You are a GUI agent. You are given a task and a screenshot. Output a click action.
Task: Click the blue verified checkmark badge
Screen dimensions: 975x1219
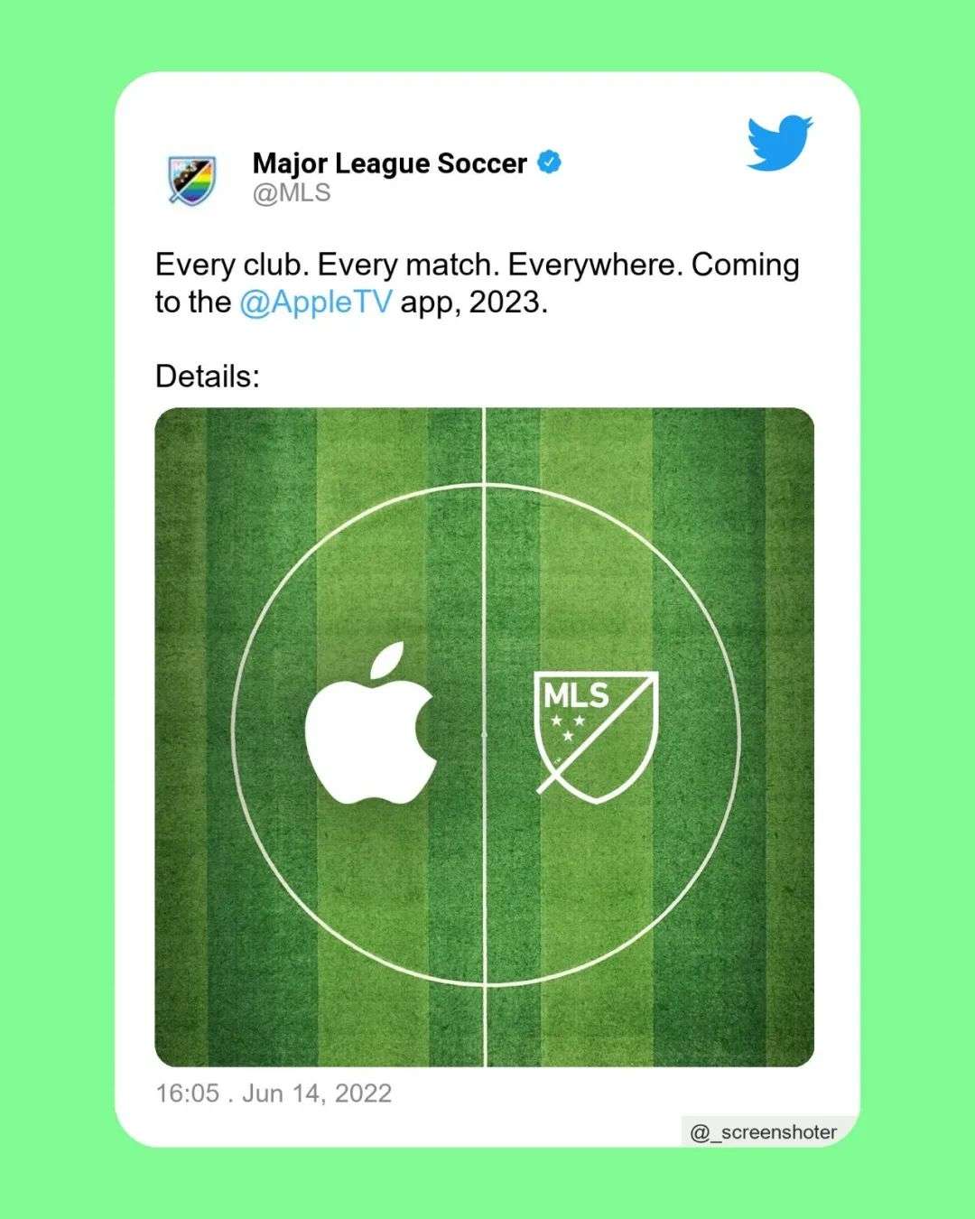pyautogui.click(x=550, y=163)
